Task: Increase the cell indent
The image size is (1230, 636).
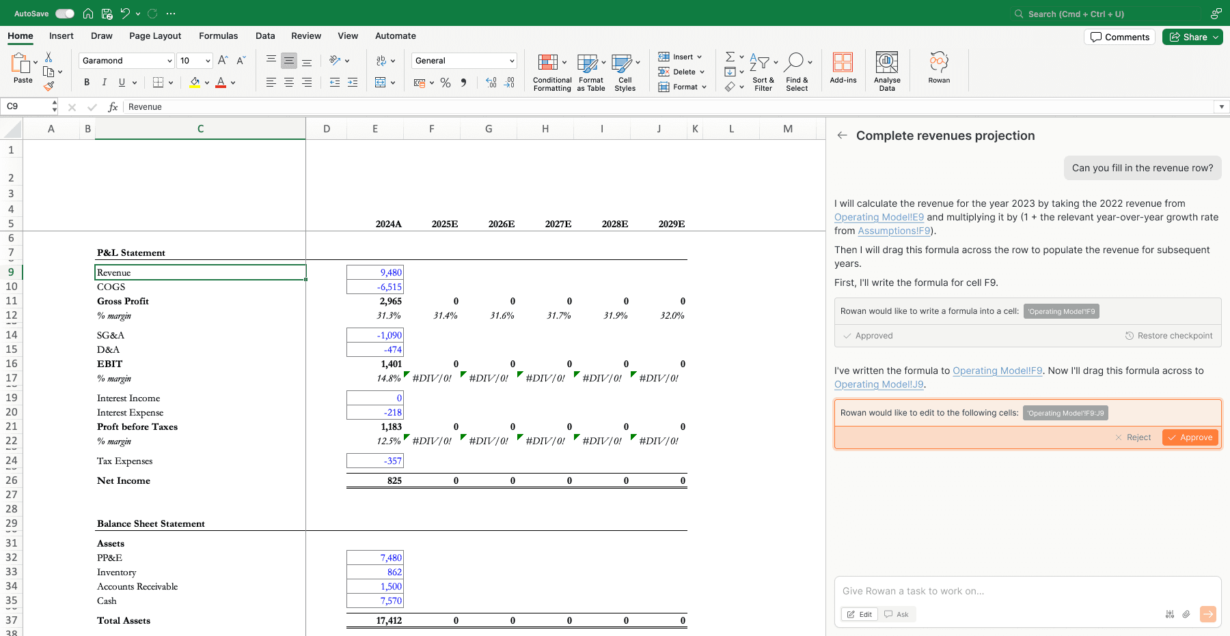Action: [x=353, y=83]
